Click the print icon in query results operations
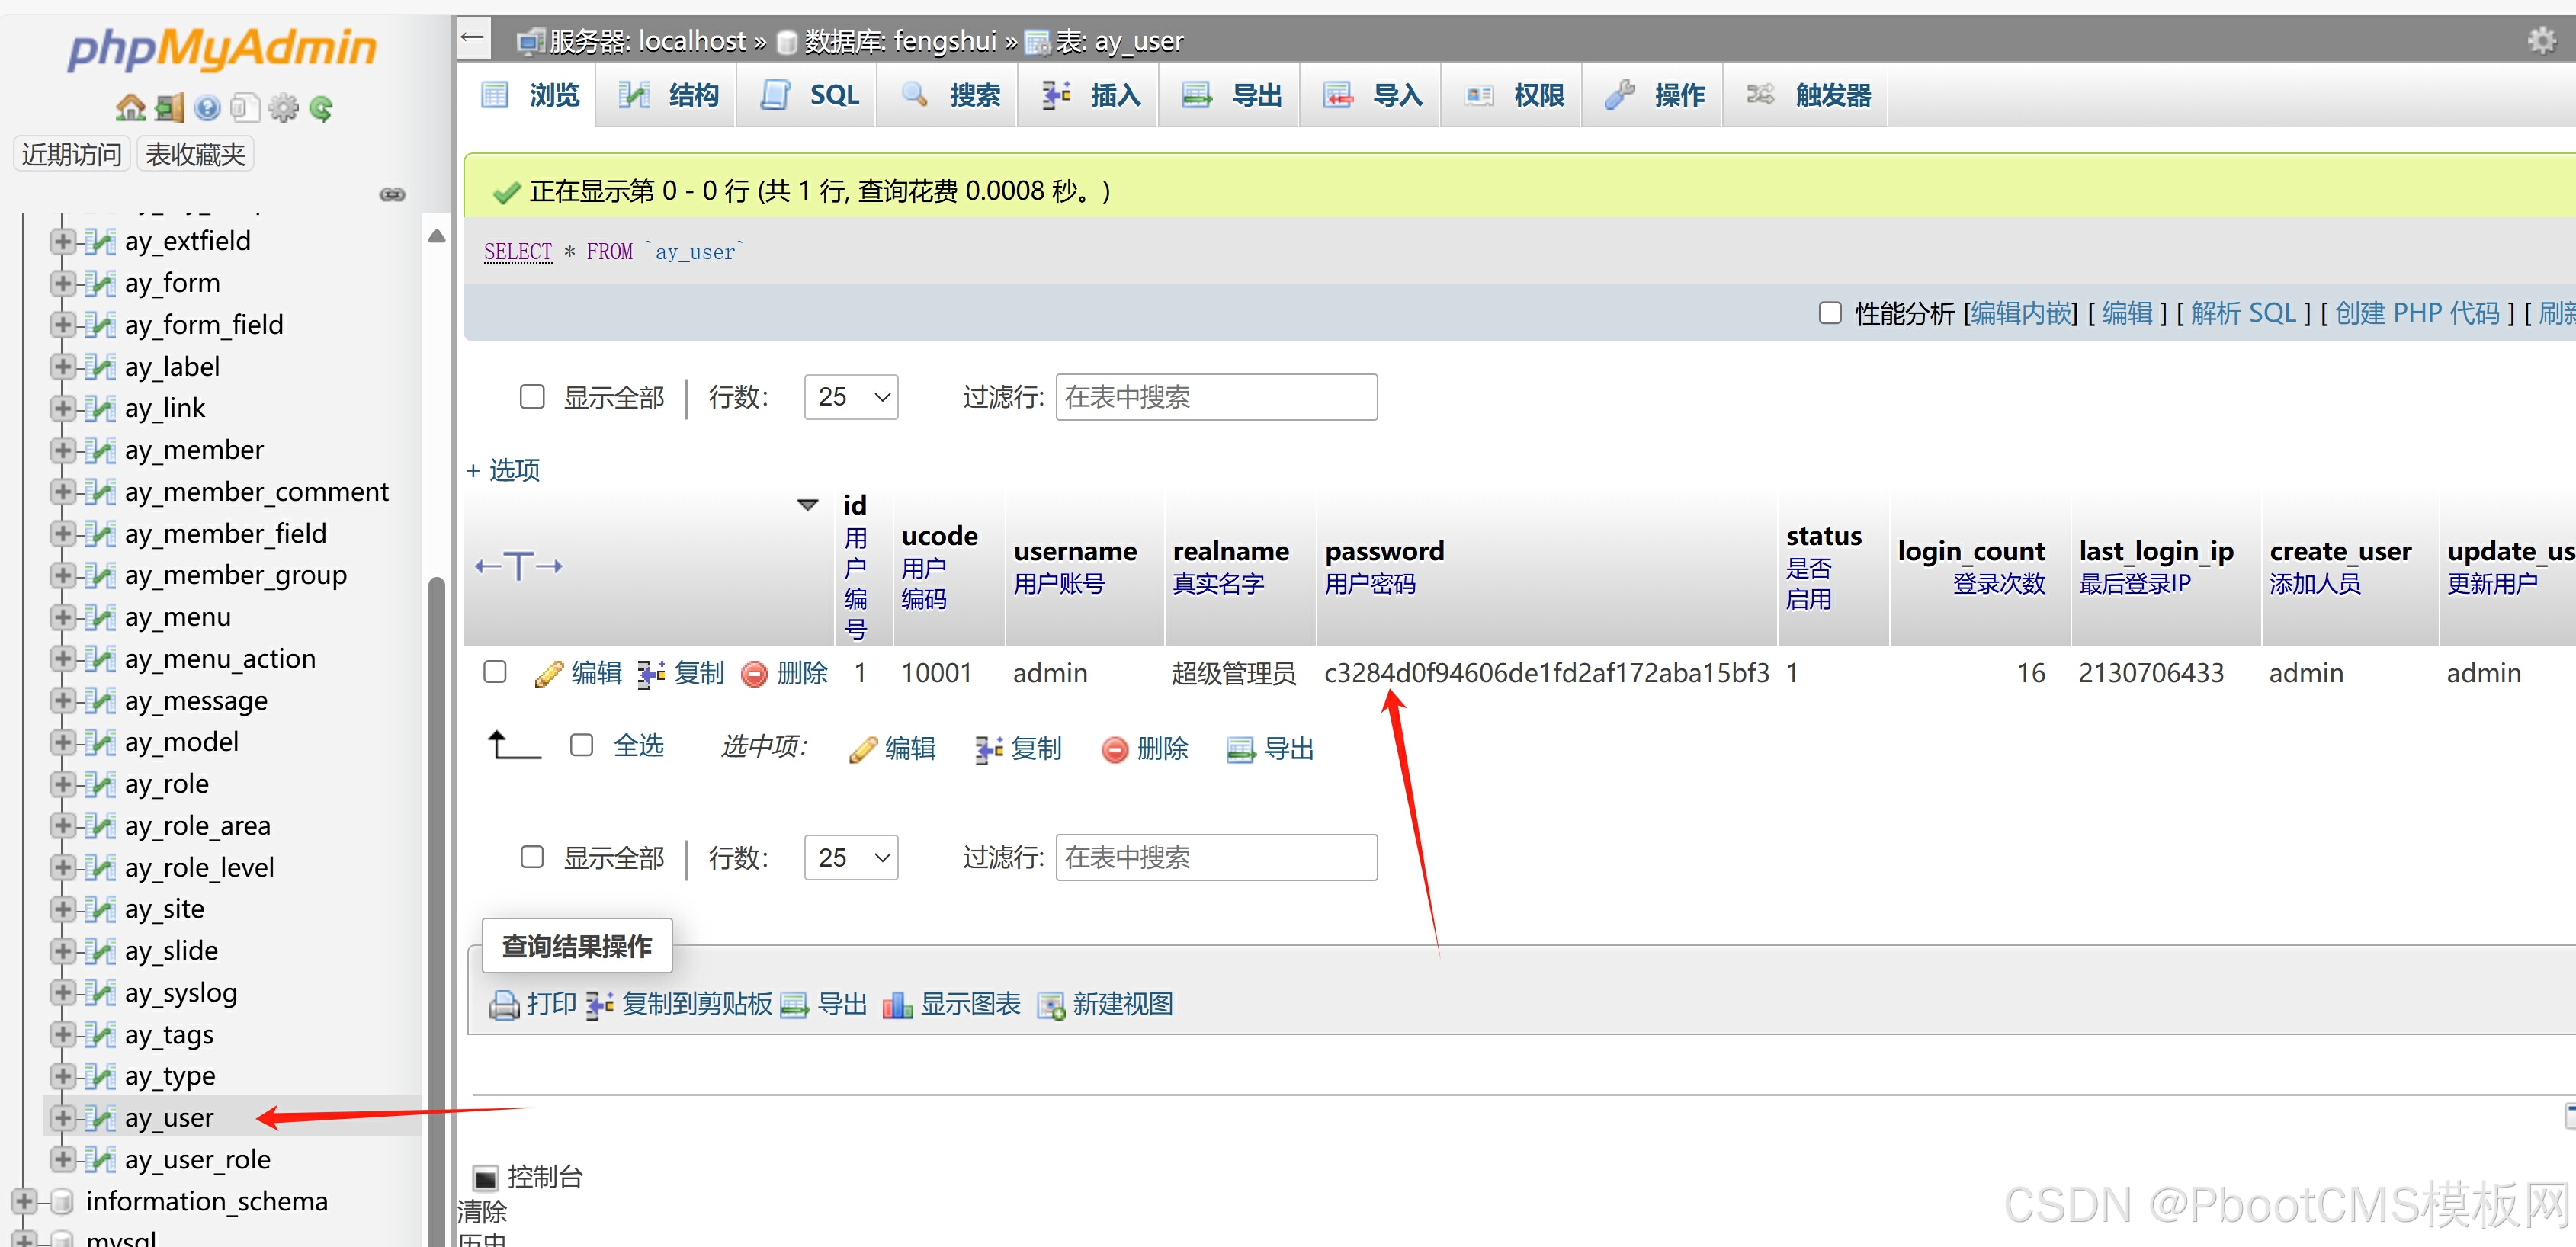Viewport: 2576px width, 1247px height. pos(503,1004)
